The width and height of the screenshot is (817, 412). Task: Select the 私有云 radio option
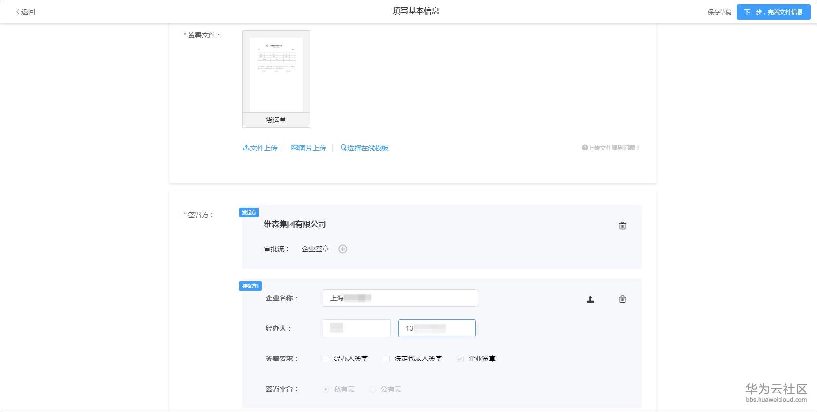coord(326,389)
